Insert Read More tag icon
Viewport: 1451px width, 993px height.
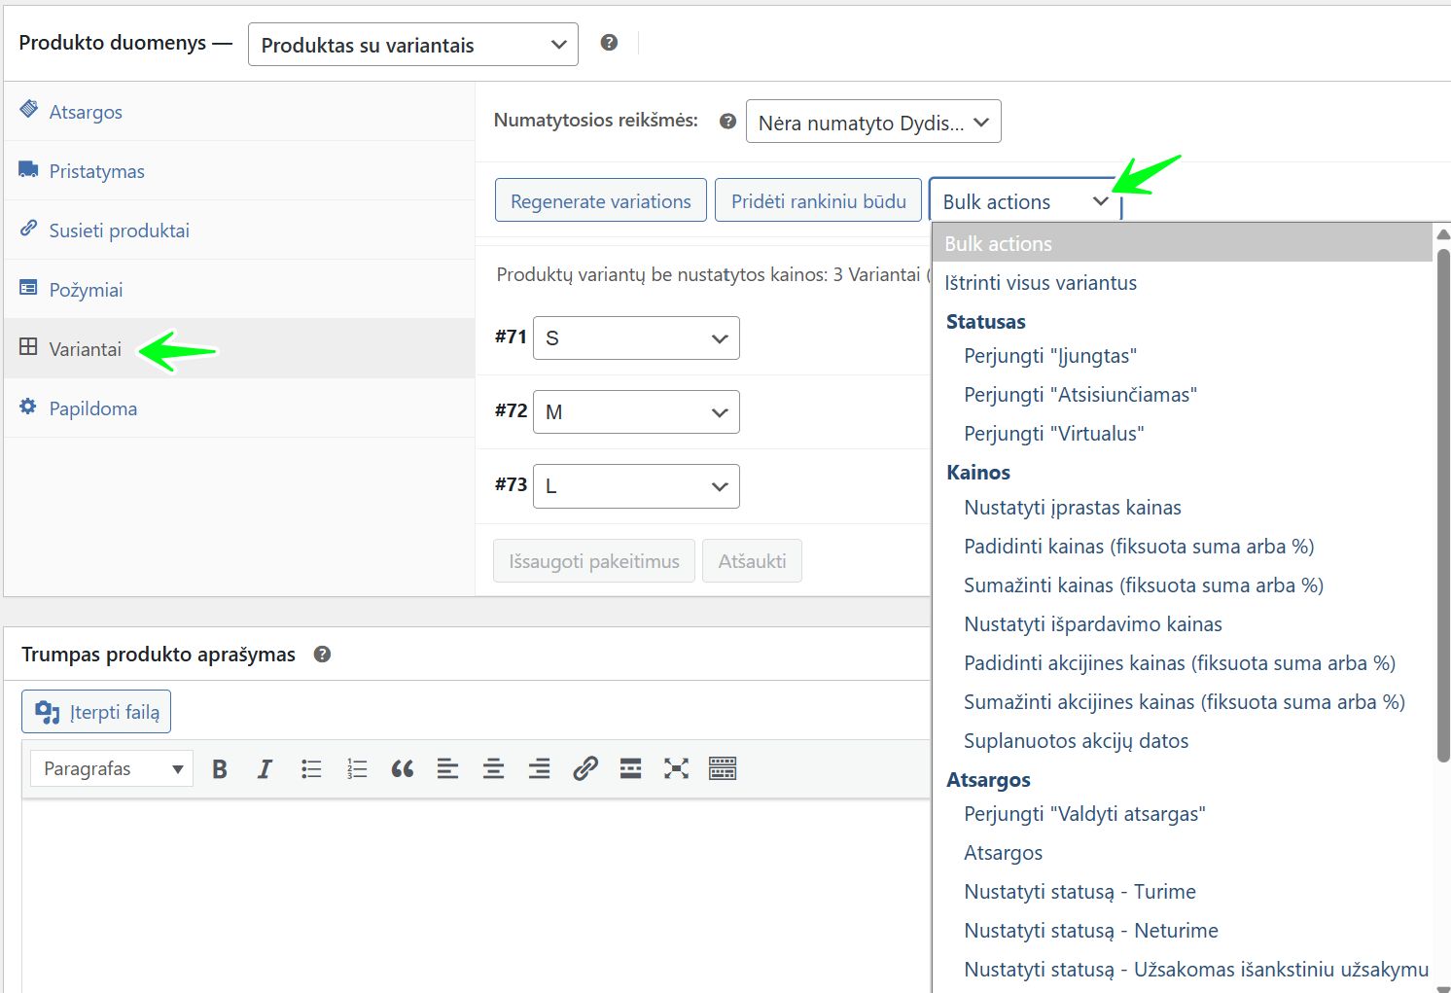(630, 769)
